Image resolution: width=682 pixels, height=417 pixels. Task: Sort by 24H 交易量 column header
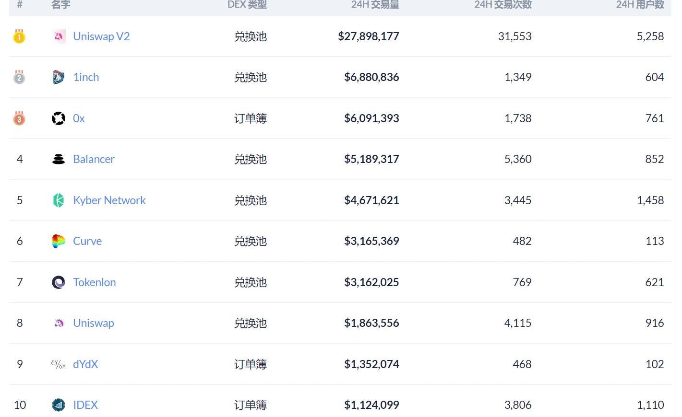375,5
